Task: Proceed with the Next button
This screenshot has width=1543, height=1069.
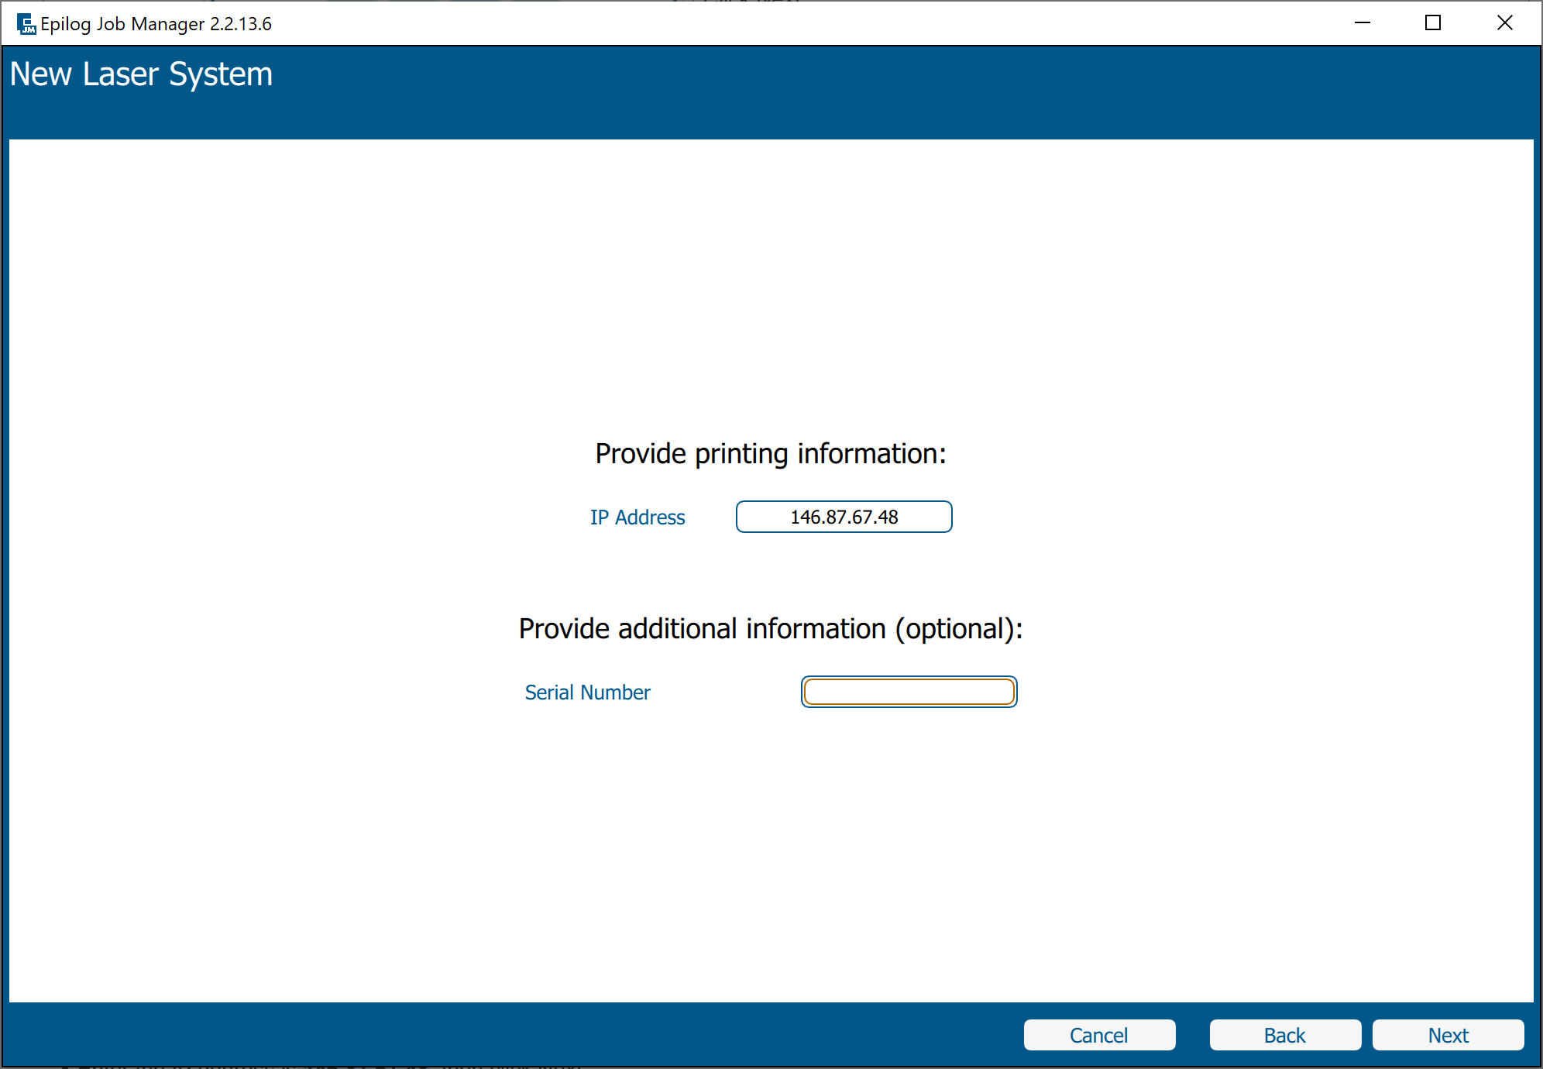Action: (x=1448, y=1035)
